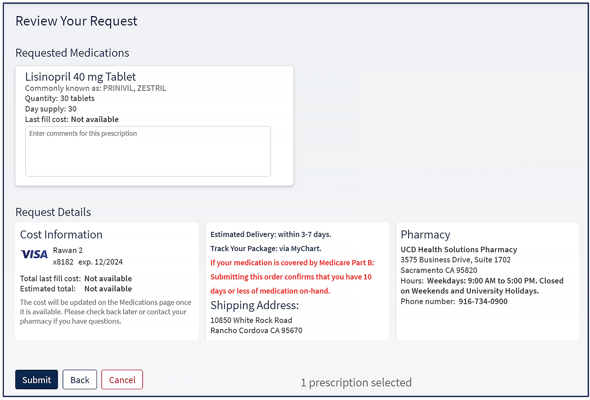Go back using the Back button
The height and width of the screenshot is (400, 590).
(x=79, y=380)
